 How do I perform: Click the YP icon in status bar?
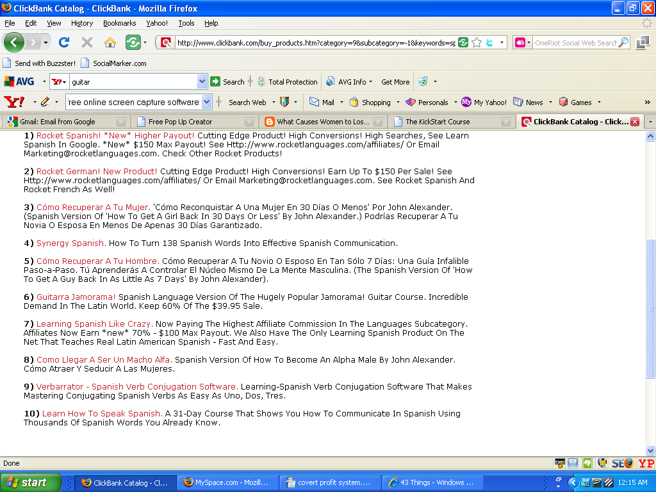tap(646, 463)
